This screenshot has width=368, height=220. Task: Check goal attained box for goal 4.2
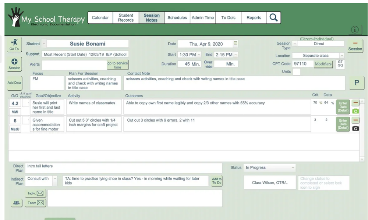(x=26, y=103)
